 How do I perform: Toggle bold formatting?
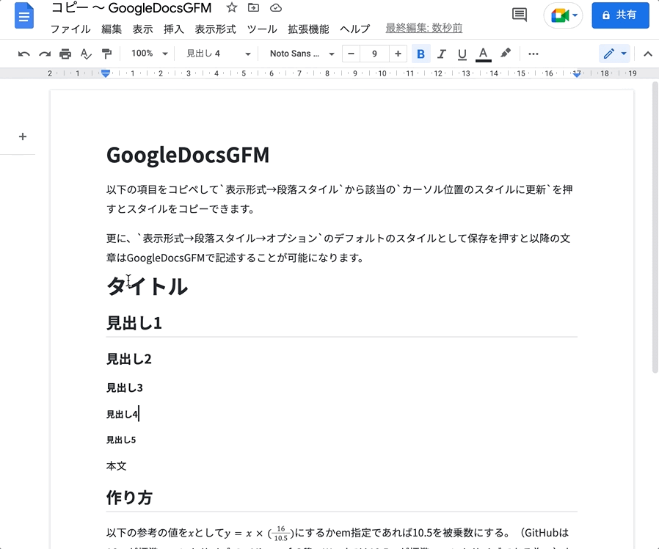click(420, 54)
